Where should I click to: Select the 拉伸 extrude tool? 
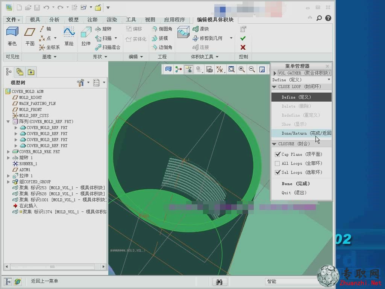(86, 36)
